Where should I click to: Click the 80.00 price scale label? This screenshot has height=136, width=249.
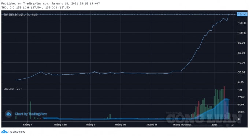[x=242, y=43]
